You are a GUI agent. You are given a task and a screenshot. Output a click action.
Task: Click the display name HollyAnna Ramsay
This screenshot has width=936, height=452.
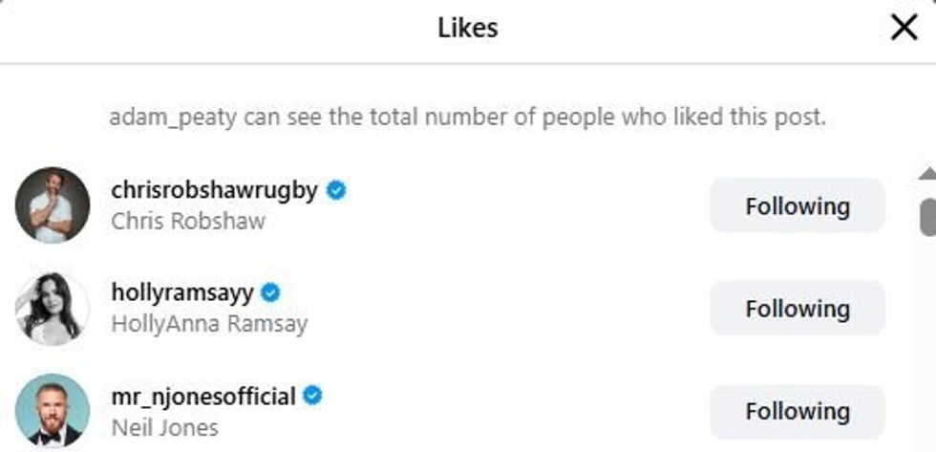click(209, 324)
